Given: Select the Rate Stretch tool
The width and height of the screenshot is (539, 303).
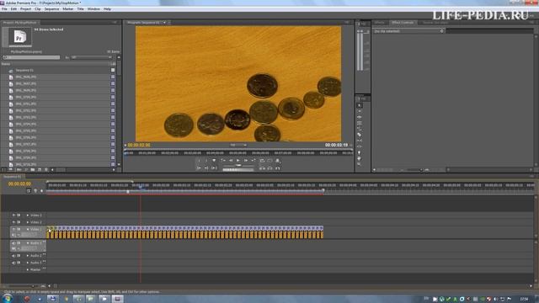Looking at the screenshot, I should pyautogui.click(x=360, y=129).
